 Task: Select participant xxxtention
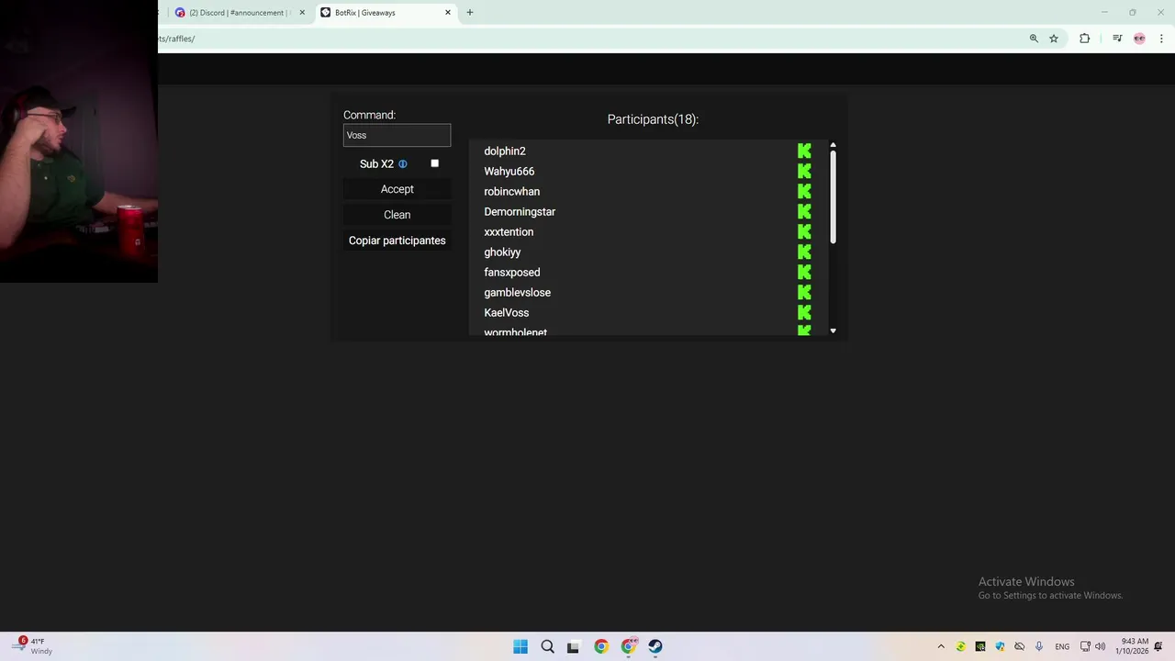pos(509,231)
